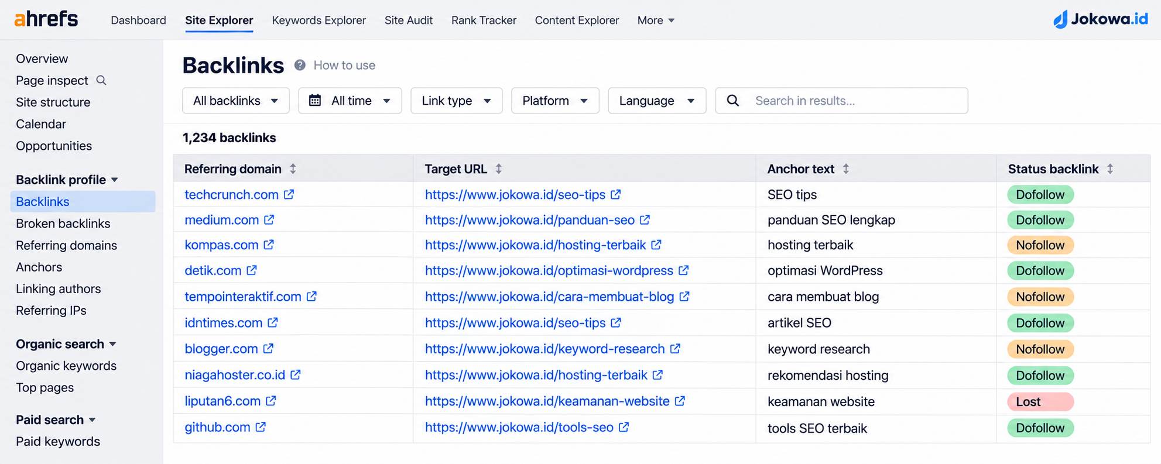Collapse the Organic search section

66,344
